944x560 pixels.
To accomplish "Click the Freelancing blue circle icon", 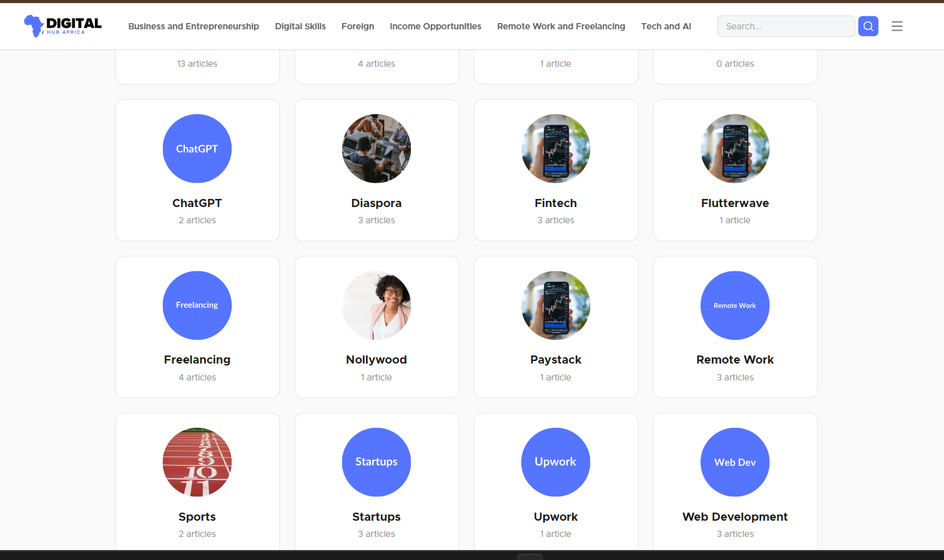I will (197, 306).
